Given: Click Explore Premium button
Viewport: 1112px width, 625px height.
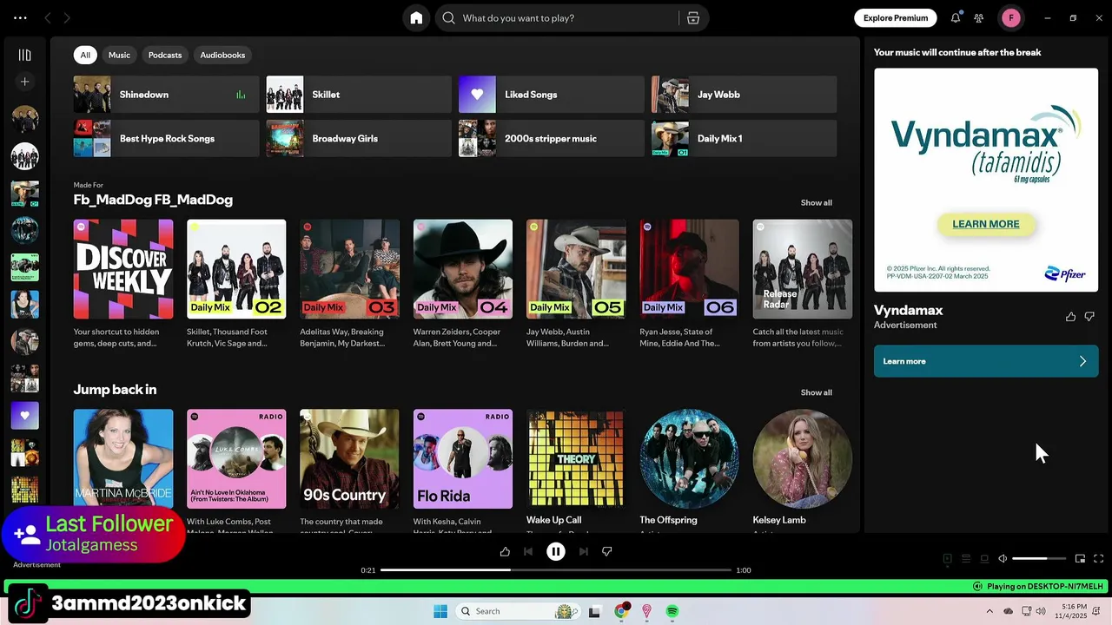Looking at the screenshot, I should (x=896, y=17).
